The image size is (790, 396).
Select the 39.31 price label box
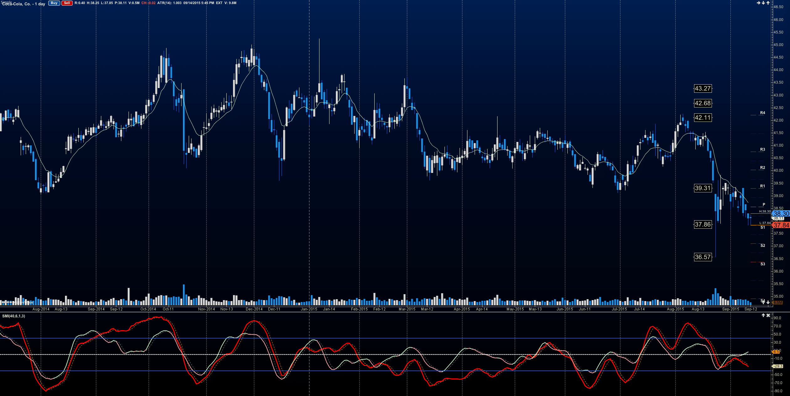pos(703,188)
